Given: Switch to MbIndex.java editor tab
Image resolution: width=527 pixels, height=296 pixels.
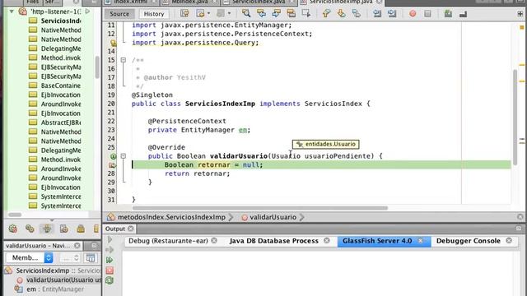Looking at the screenshot, I should point(189,2).
